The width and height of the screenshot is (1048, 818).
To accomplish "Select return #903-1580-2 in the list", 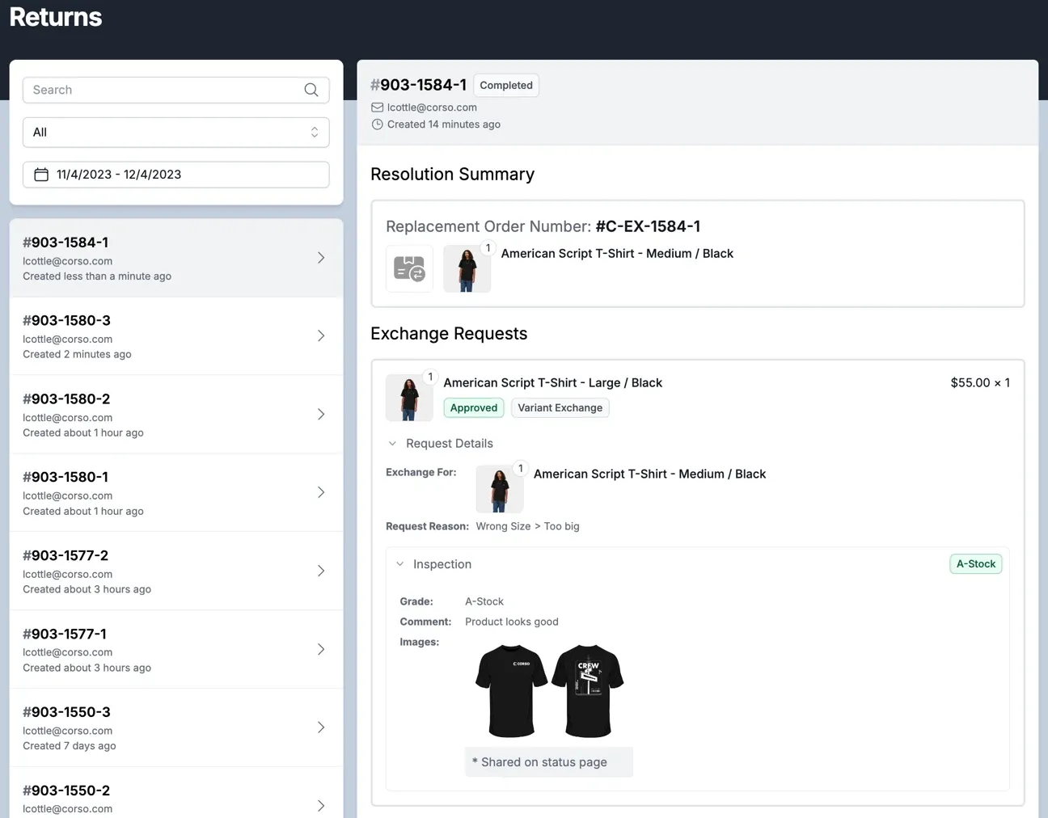I will (x=162, y=415).
